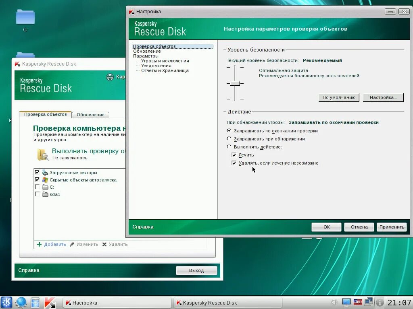
Task: Click the security level slider handle
Action: (x=235, y=84)
